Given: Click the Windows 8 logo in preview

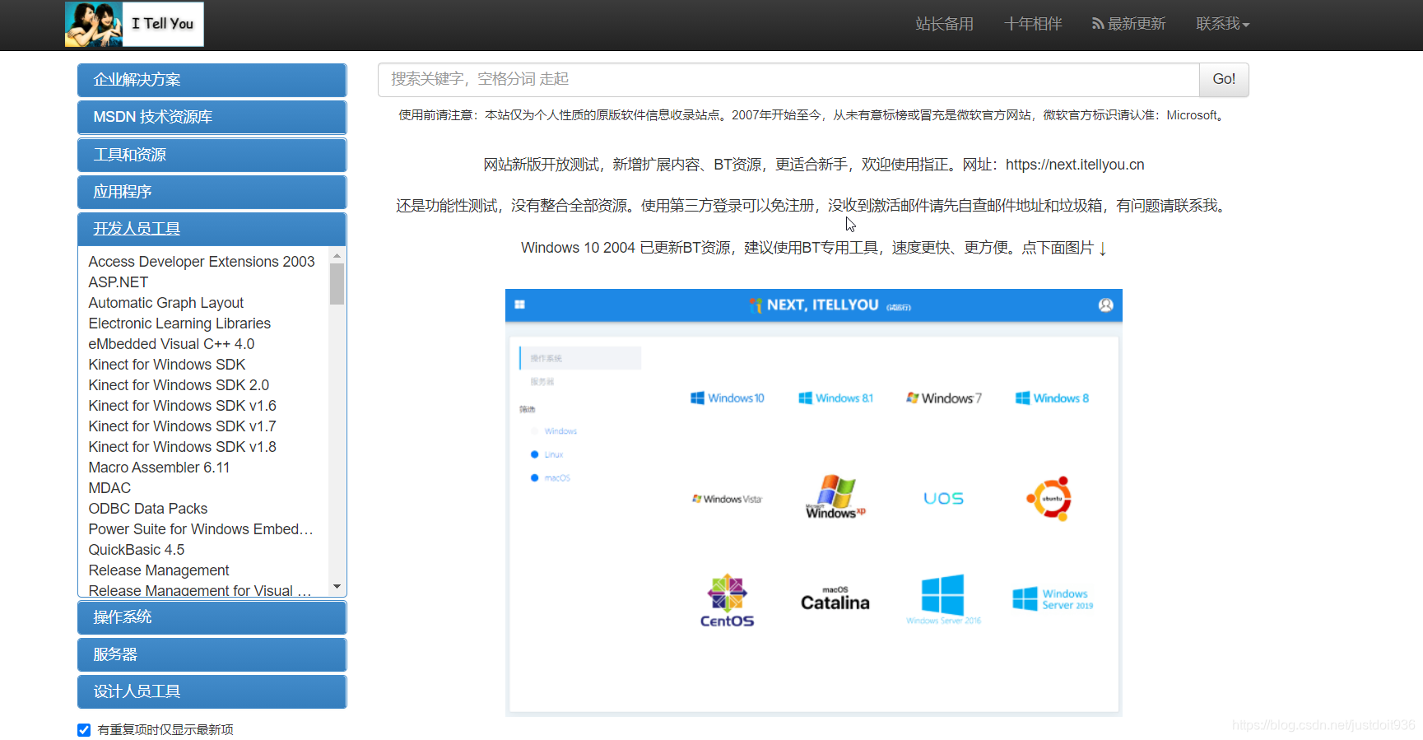Looking at the screenshot, I should coord(1053,398).
